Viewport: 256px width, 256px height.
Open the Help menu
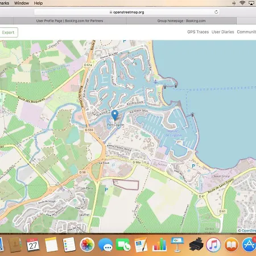(38, 3)
